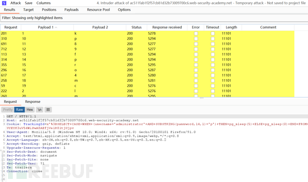Viewport: 308px width, 182px height.
Task: Switch editor to Raw view
Action: (20, 109)
